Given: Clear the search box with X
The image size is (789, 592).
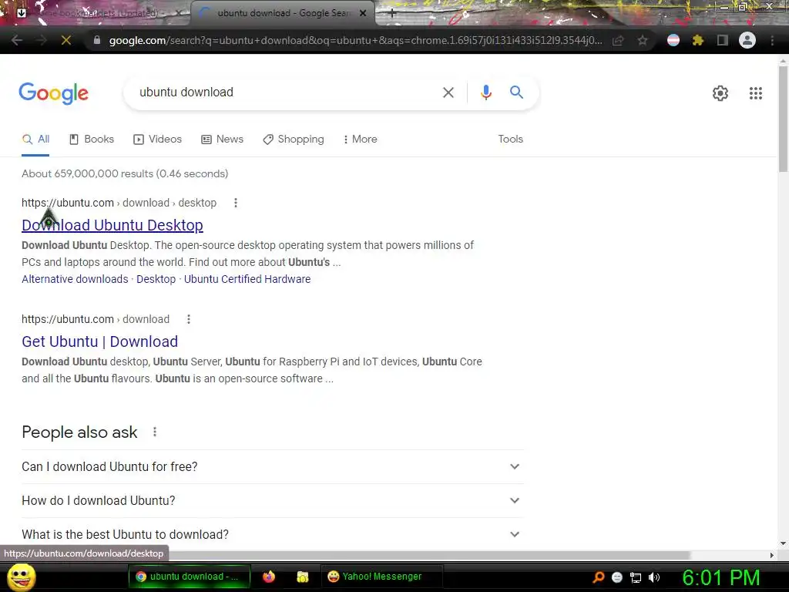Looking at the screenshot, I should (x=448, y=92).
